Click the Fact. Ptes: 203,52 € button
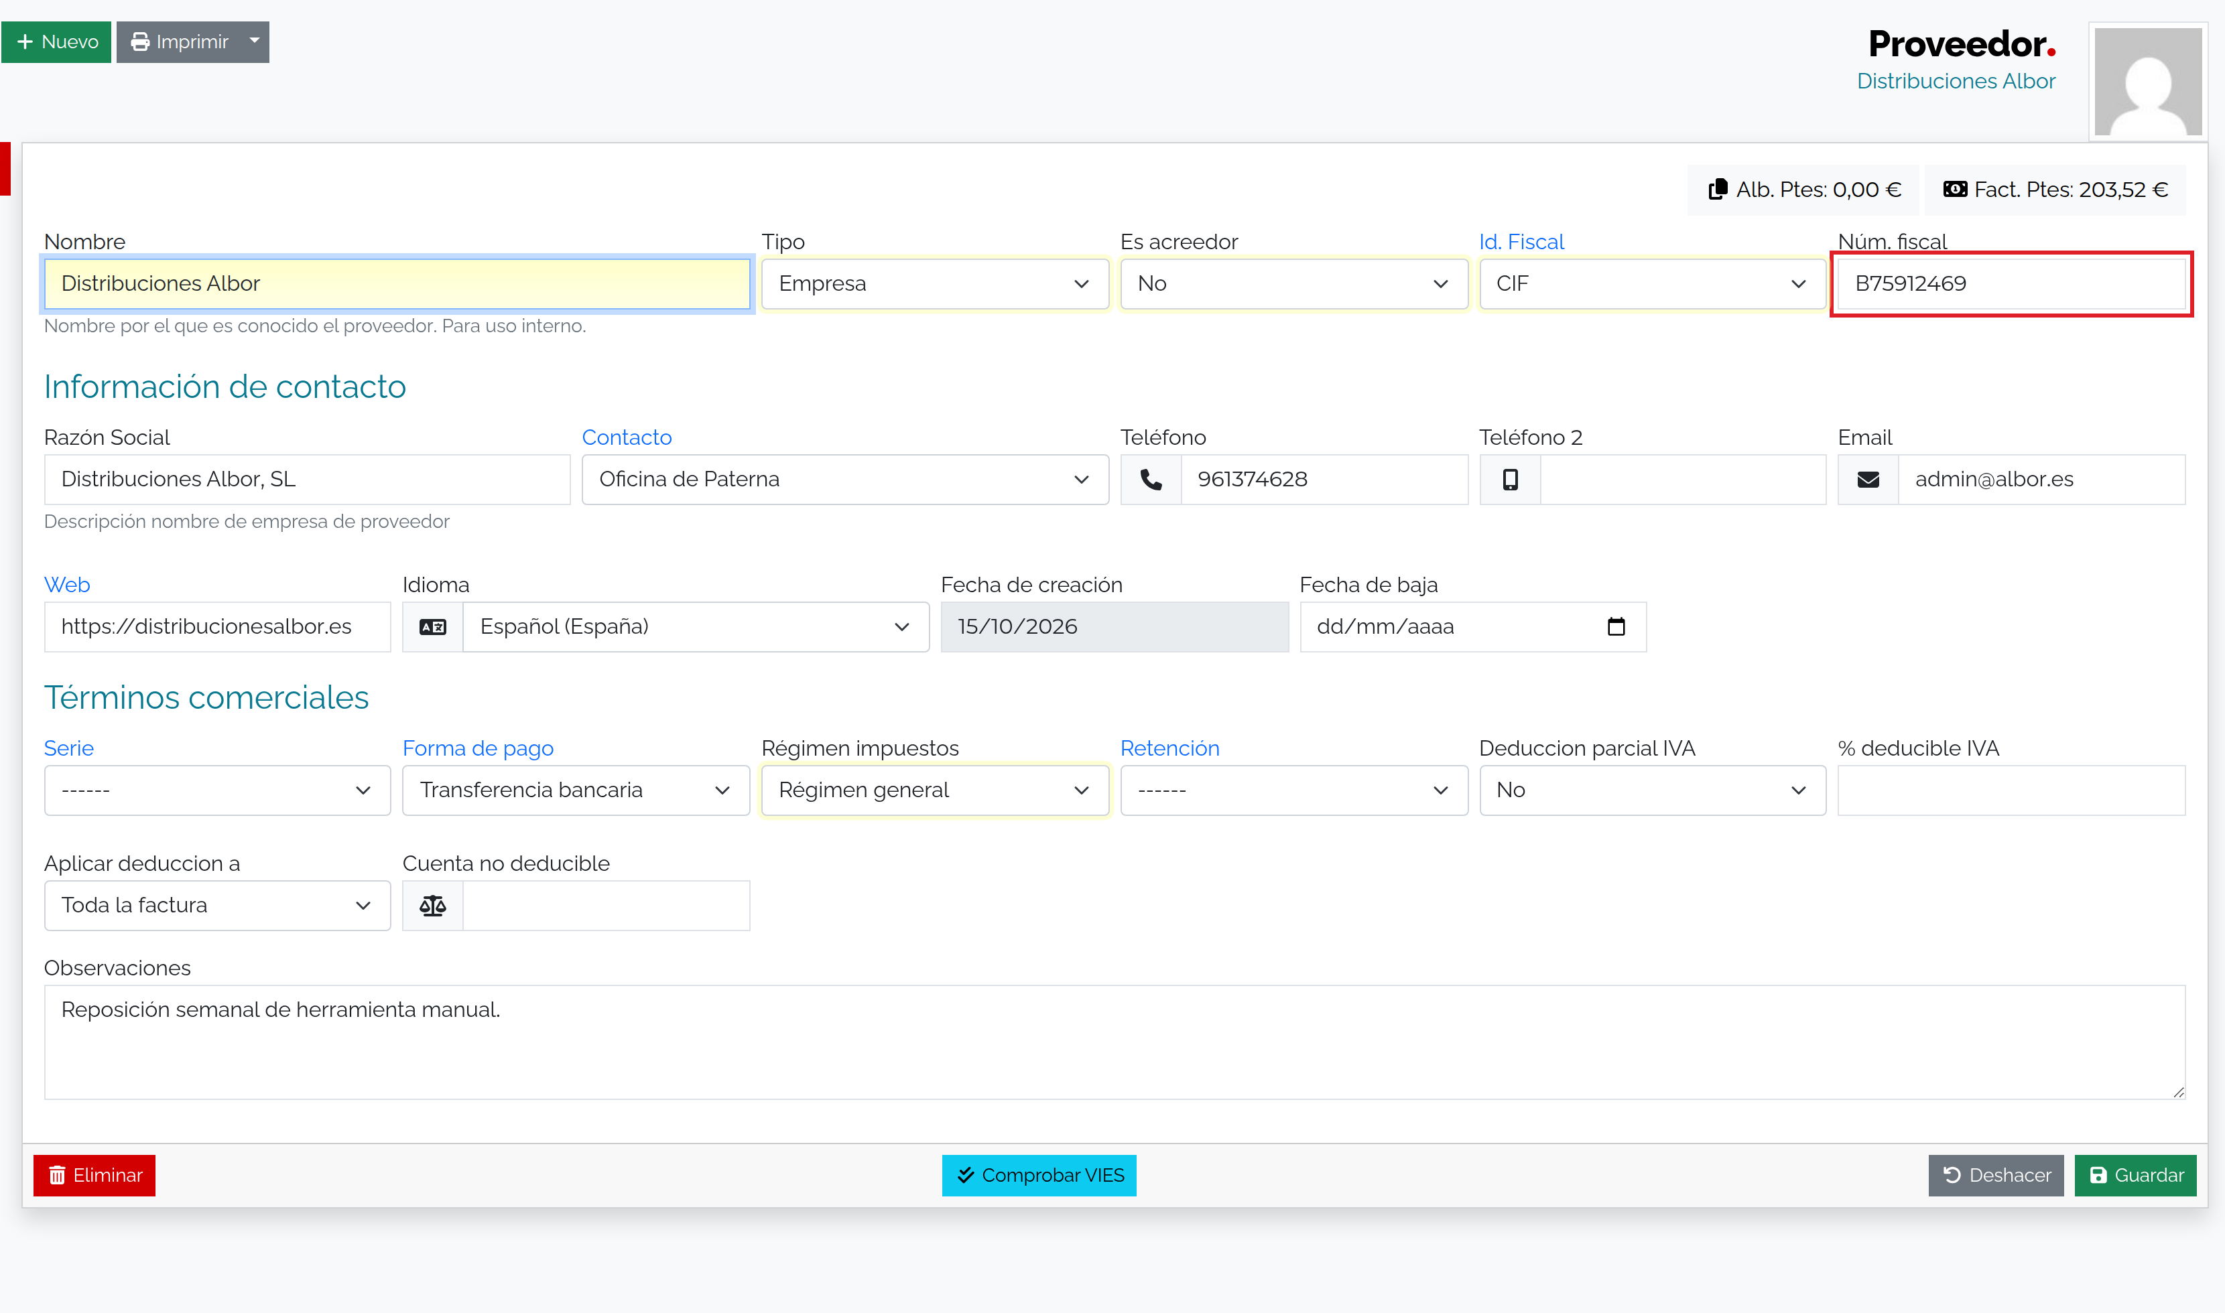The width and height of the screenshot is (2225, 1313). point(2055,190)
